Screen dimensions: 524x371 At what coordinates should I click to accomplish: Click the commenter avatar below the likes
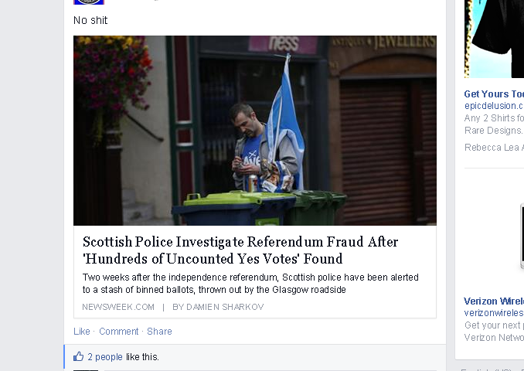86,370
